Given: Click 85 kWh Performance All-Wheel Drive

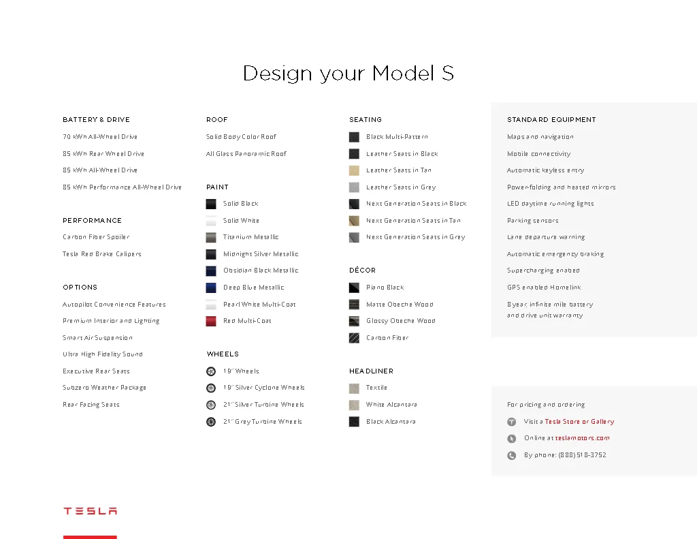Looking at the screenshot, I should coord(123,187).
